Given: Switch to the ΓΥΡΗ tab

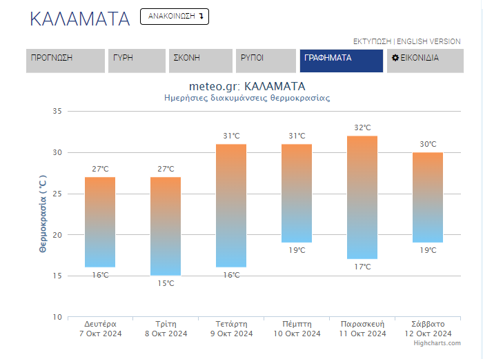Looking at the screenshot, I should 137,61.
